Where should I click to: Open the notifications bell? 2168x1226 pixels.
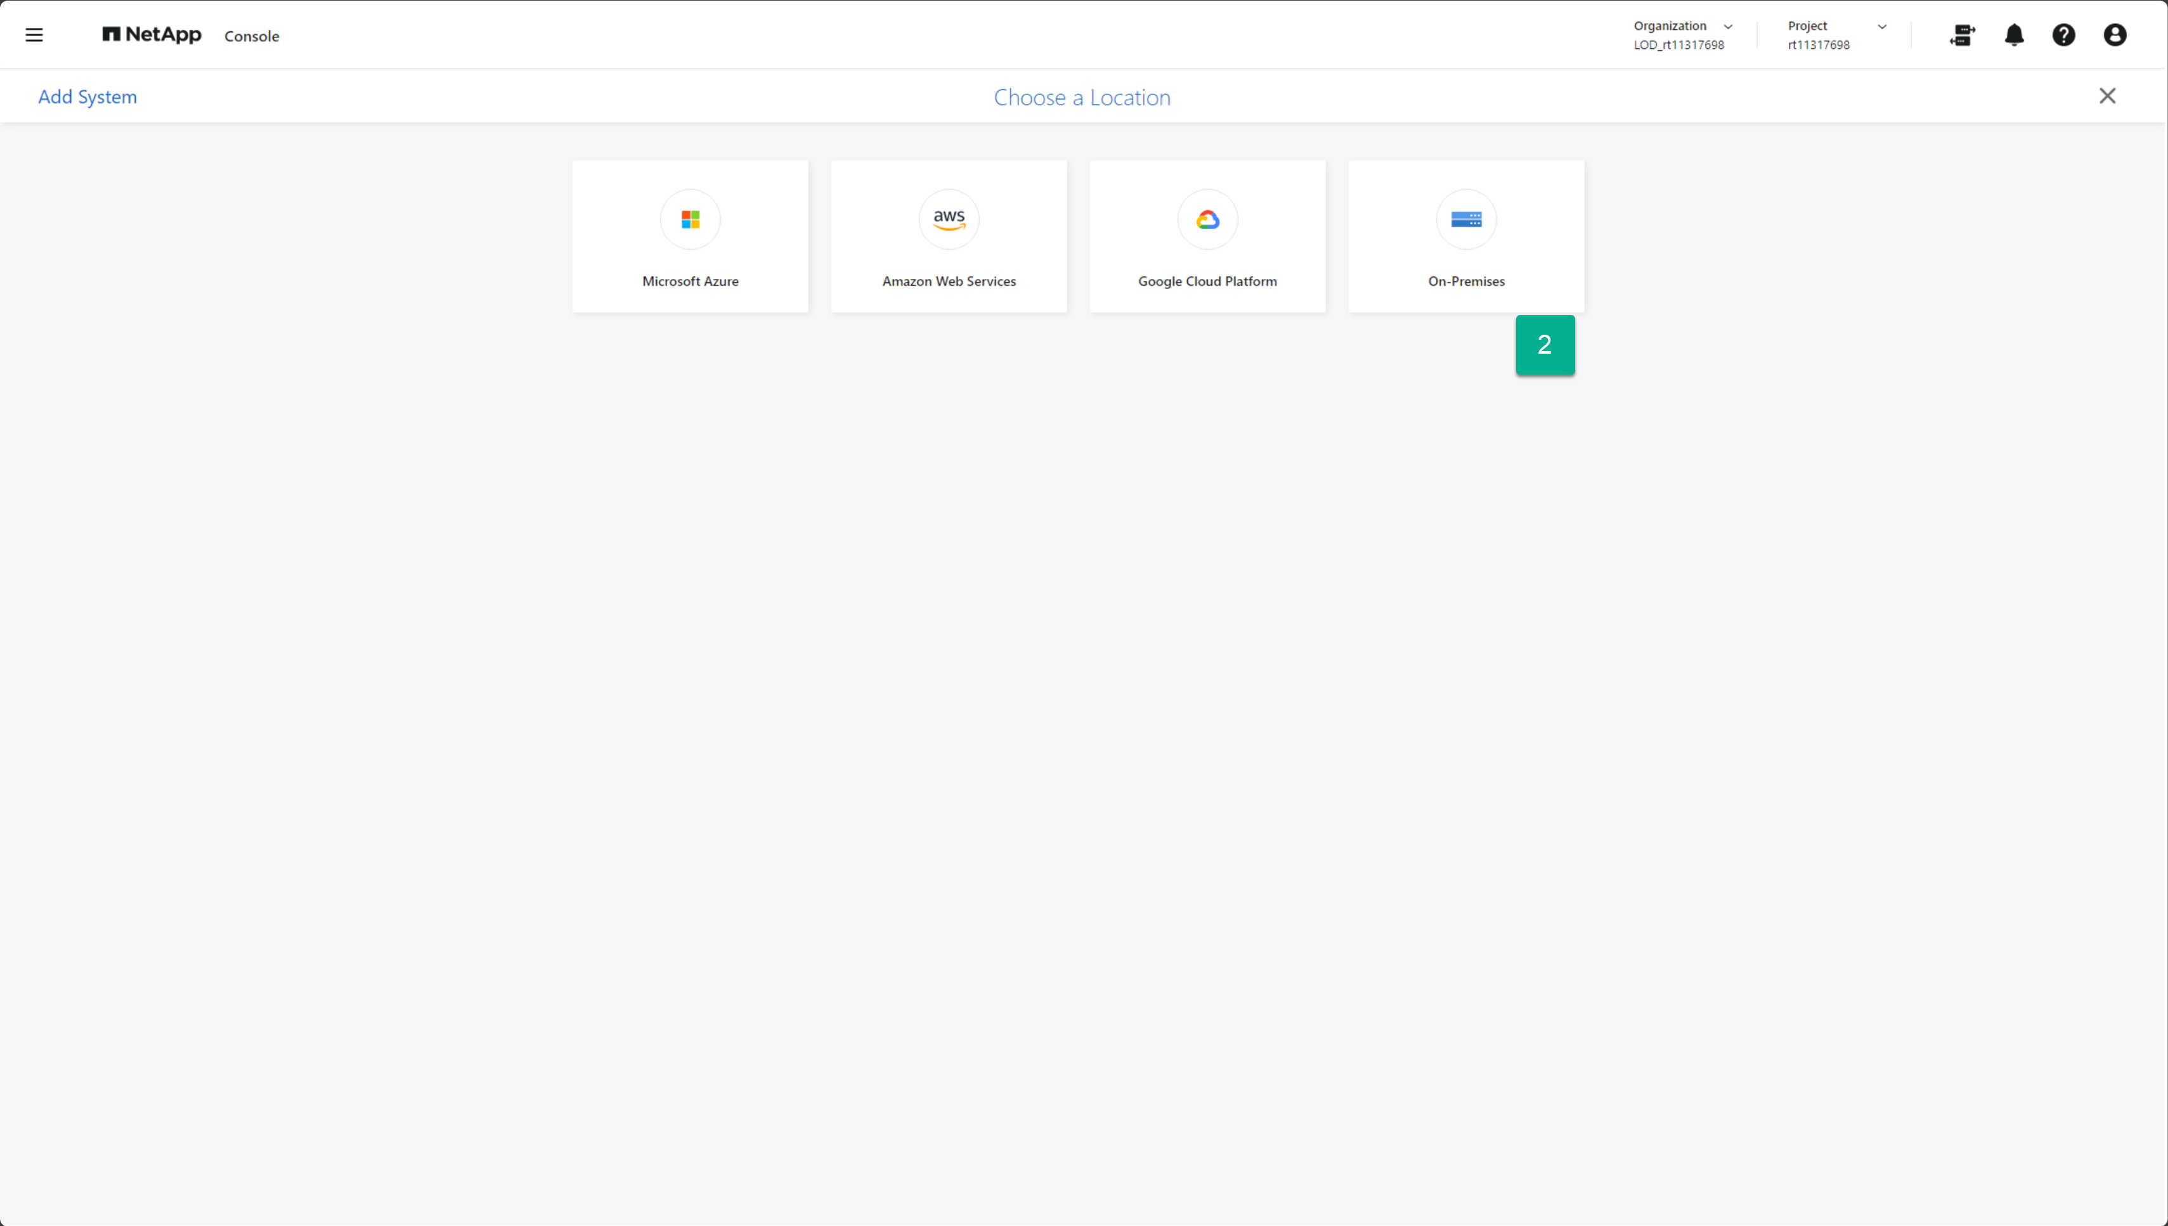[x=2014, y=35]
